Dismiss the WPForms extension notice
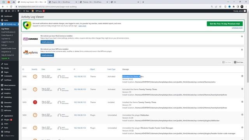This screenshot has height=140, width=249. (242, 49)
